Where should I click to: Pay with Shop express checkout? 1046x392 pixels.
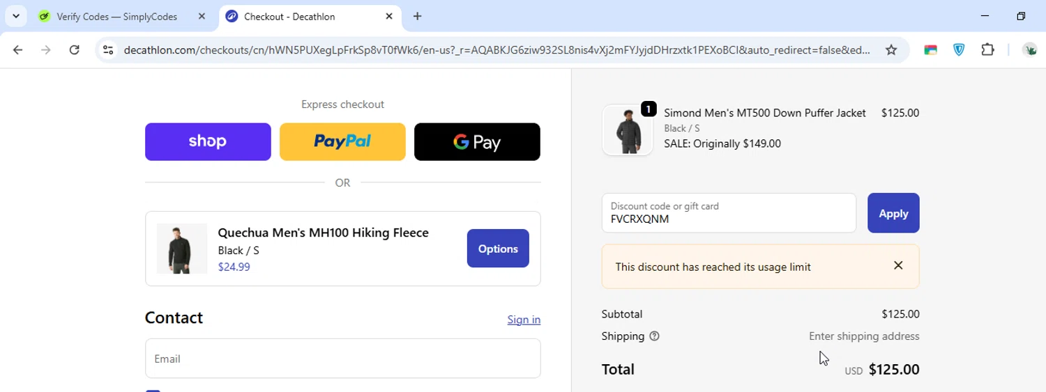(x=208, y=142)
